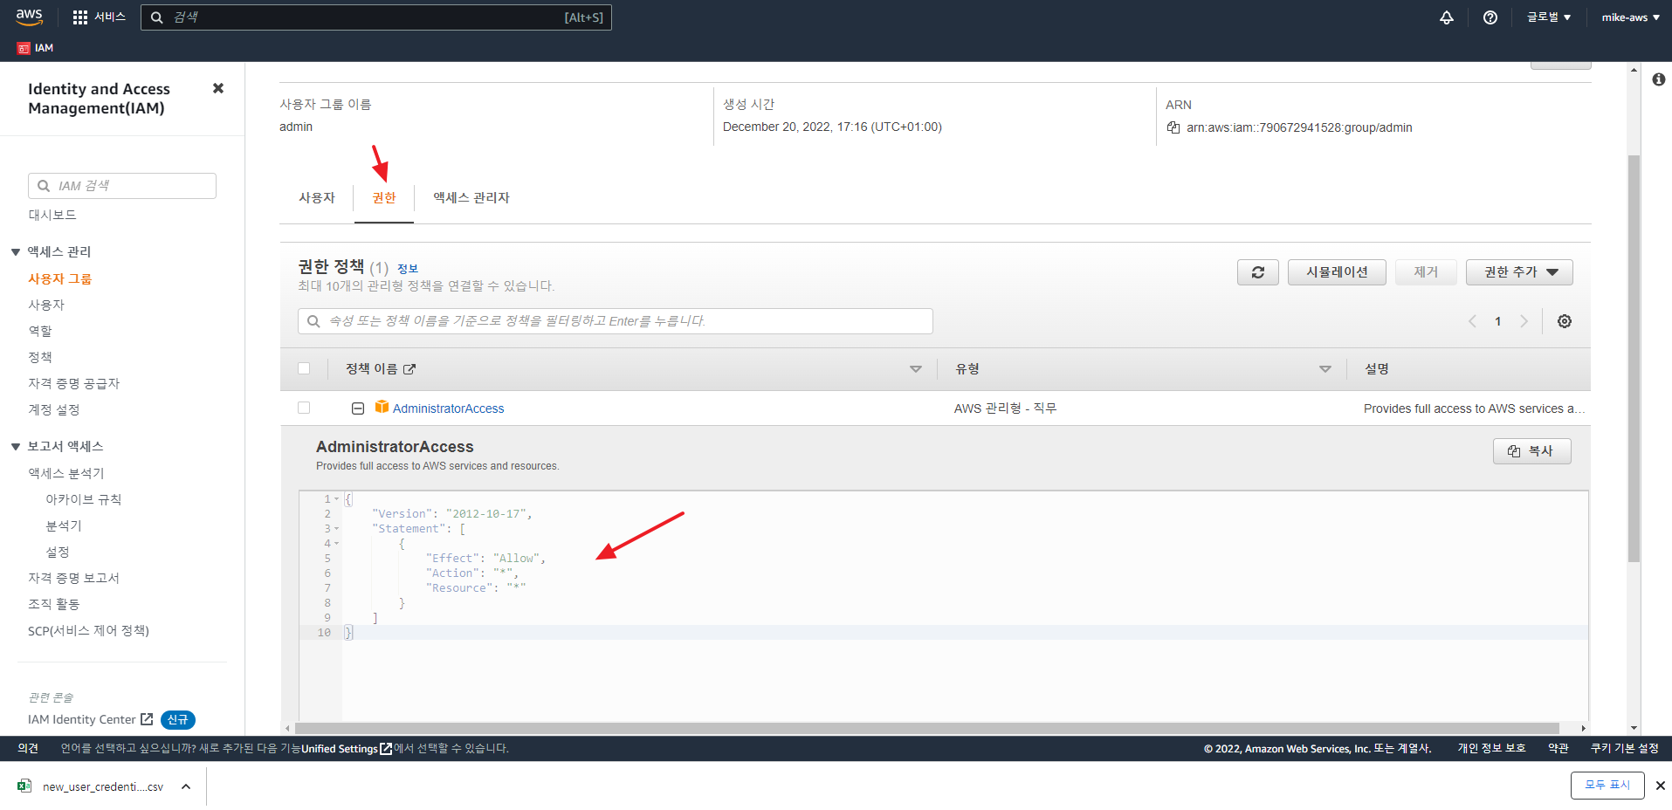The height and width of the screenshot is (810, 1672).
Task: Focus the IAM 검색 sidebar field
Action: (122, 186)
